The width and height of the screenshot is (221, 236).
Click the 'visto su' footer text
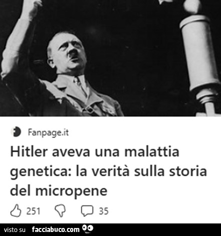[x=15, y=229]
